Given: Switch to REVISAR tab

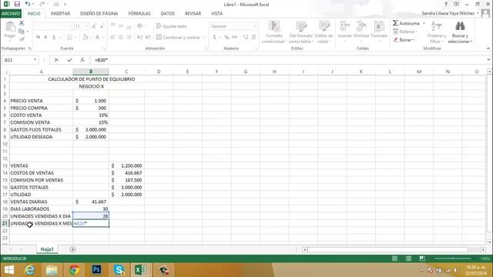Looking at the screenshot, I should tap(193, 14).
